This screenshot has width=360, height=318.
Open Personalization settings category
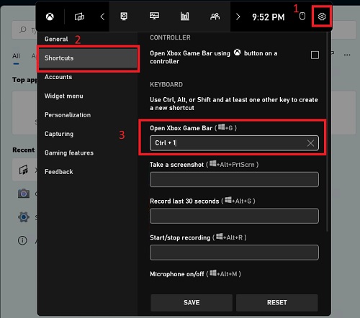[68, 115]
